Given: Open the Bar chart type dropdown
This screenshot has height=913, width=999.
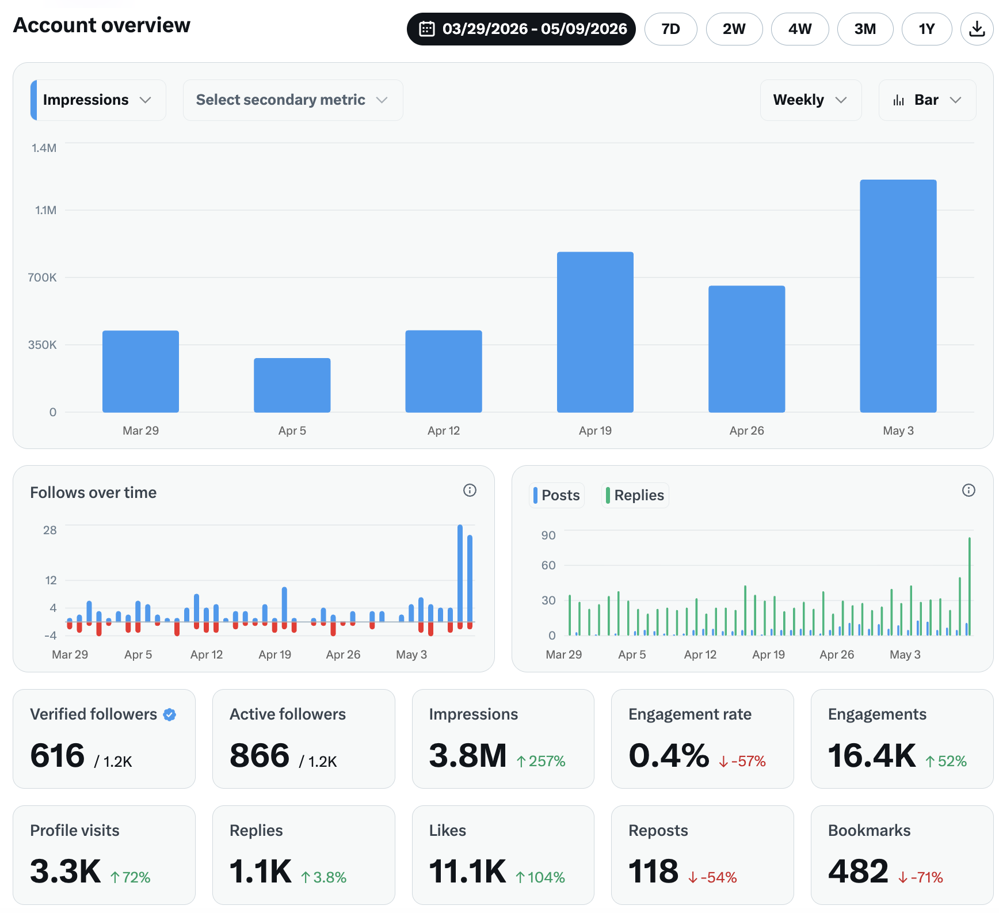Looking at the screenshot, I should pos(927,100).
